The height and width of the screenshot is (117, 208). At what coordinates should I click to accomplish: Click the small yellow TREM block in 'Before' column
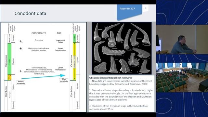pyautogui.click(x=9, y=77)
